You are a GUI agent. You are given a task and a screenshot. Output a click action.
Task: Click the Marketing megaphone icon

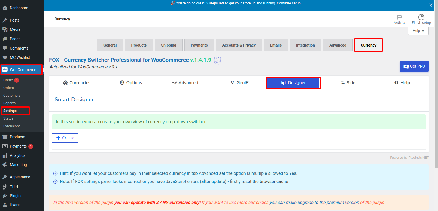coord(5,165)
